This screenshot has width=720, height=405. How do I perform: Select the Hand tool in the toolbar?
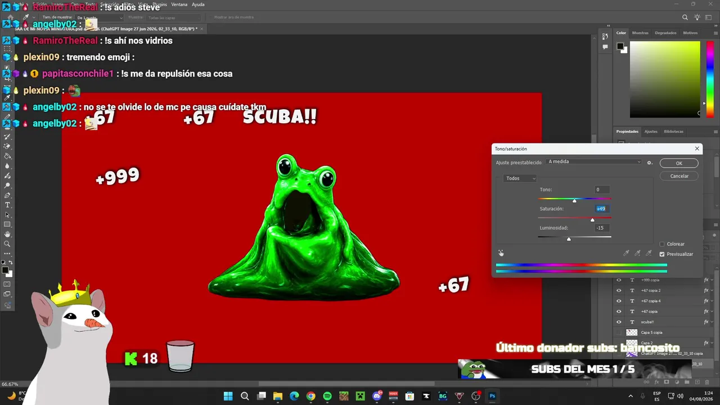(x=7, y=234)
